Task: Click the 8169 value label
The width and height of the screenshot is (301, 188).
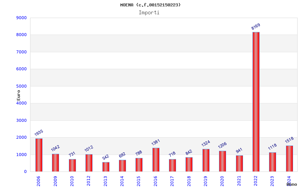Action: tap(256, 26)
